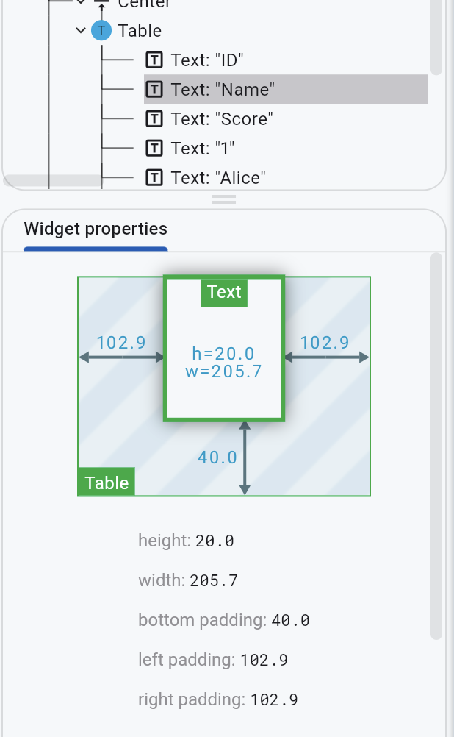The width and height of the screenshot is (454, 737).
Task: Click the Text icon beside "Score"
Action: 154,118
